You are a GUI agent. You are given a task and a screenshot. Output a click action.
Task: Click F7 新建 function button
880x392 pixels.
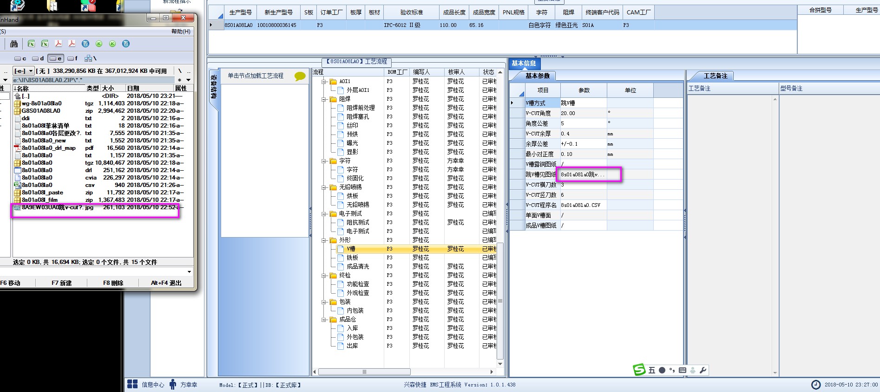61,283
